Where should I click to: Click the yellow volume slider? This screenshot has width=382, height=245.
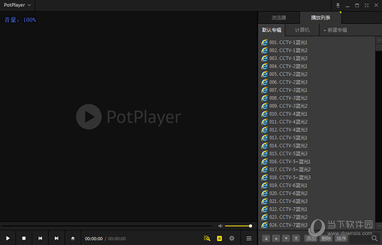(238, 226)
